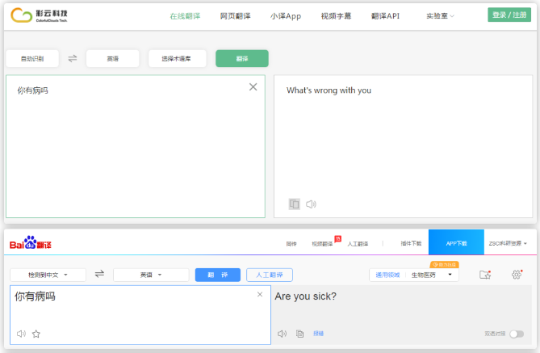Copy the Caiyun translation result
Viewport: 540px width, 353px height.
295,204
